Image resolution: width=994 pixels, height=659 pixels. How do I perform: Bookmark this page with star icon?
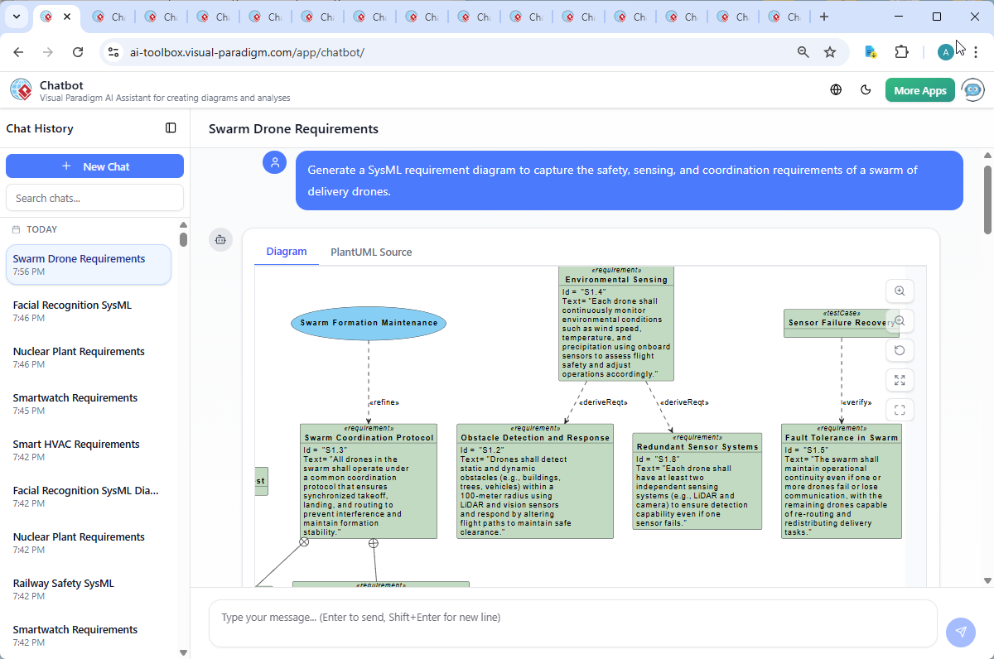click(x=830, y=52)
